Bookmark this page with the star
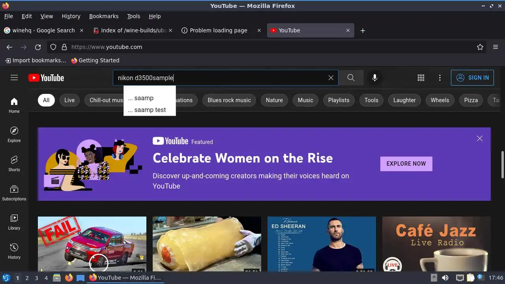This screenshot has height=284, width=505. coord(480,47)
